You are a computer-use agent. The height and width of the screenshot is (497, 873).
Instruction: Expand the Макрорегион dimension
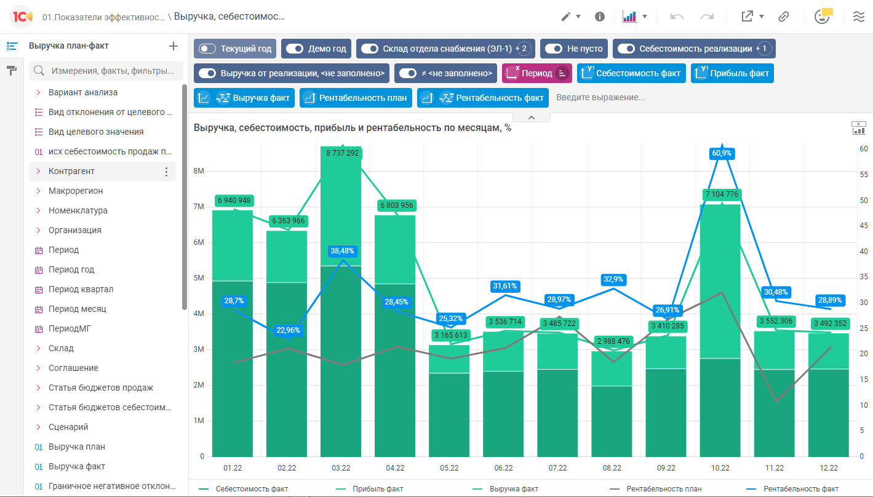(38, 191)
